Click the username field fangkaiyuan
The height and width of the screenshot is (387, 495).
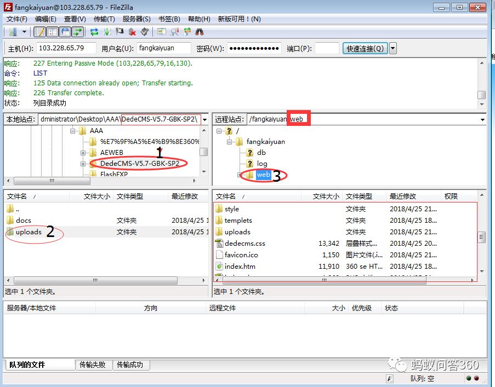(164, 48)
